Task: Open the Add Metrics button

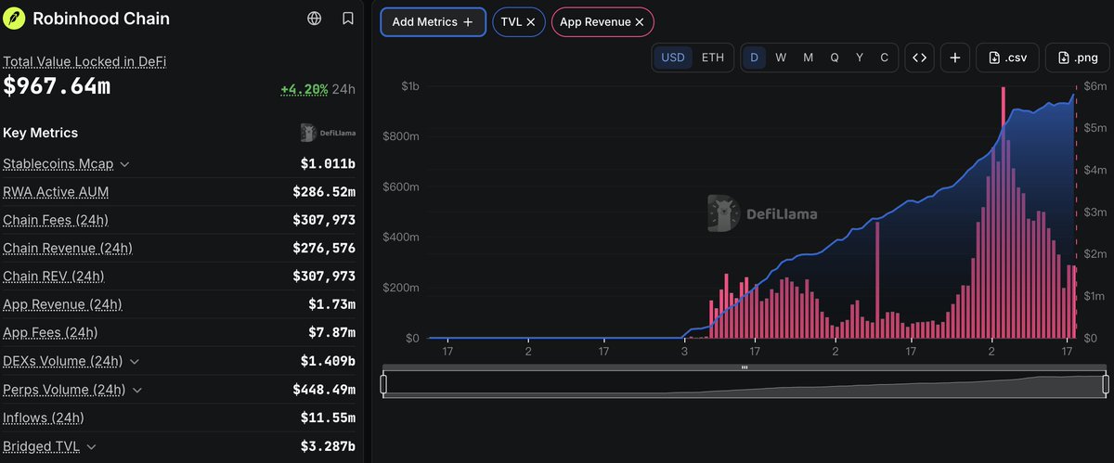Action: coord(433,22)
